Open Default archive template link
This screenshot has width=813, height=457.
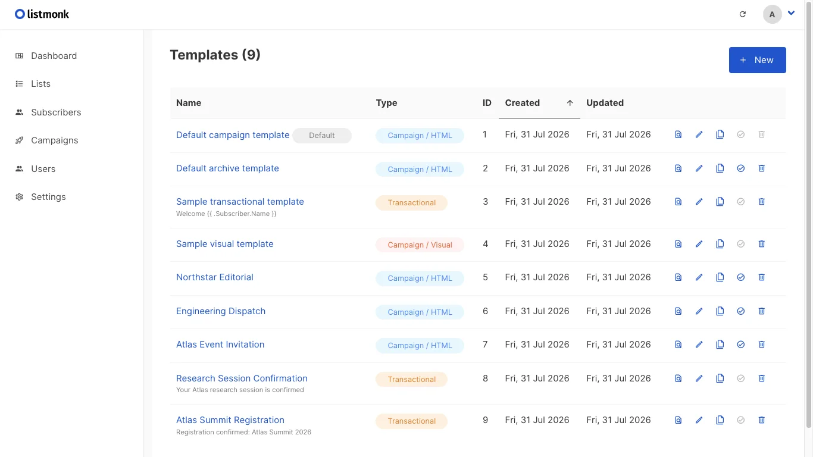click(x=227, y=168)
